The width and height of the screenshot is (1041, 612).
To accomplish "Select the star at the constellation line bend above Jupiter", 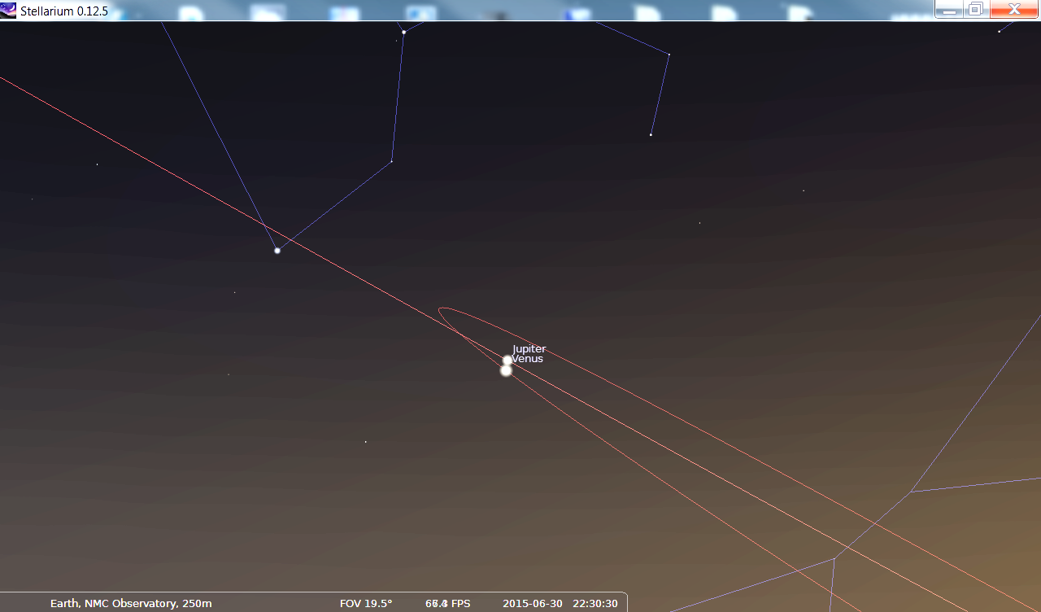I will click(x=392, y=161).
